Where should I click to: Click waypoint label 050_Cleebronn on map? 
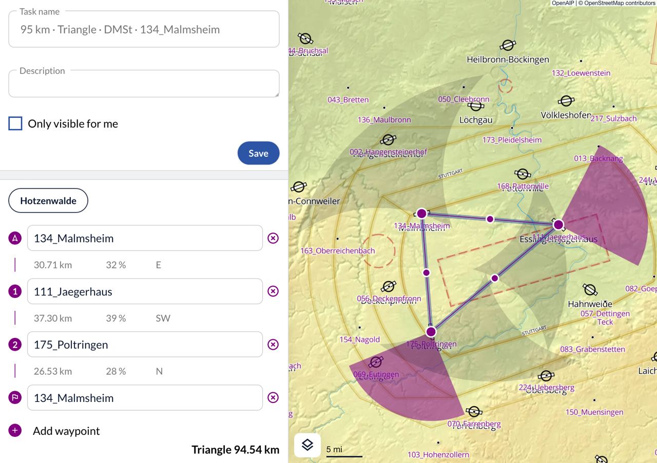(463, 99)
